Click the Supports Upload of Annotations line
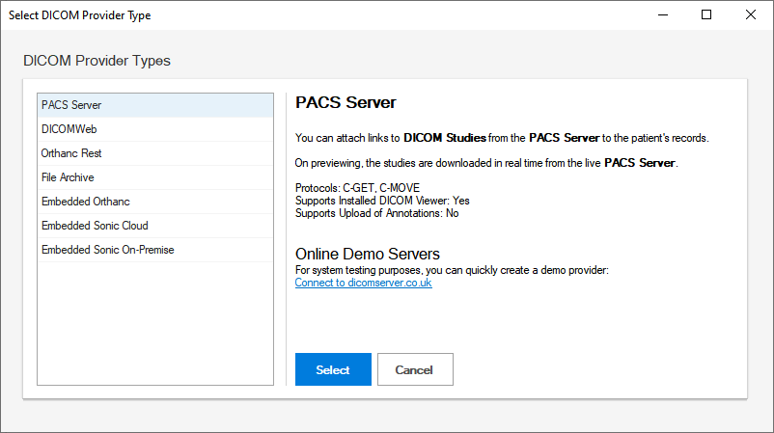 click(x=376, y=213)
